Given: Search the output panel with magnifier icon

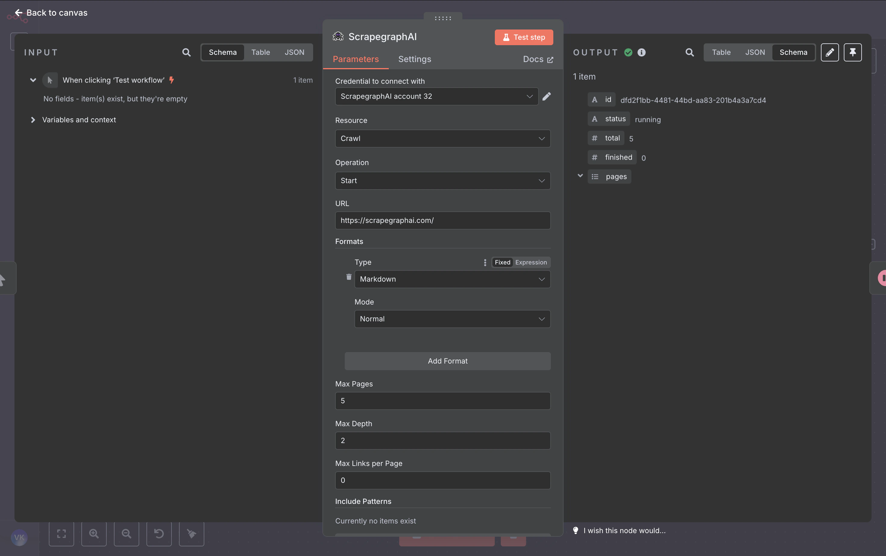Looking at the screenshot, I should (690, 52).
